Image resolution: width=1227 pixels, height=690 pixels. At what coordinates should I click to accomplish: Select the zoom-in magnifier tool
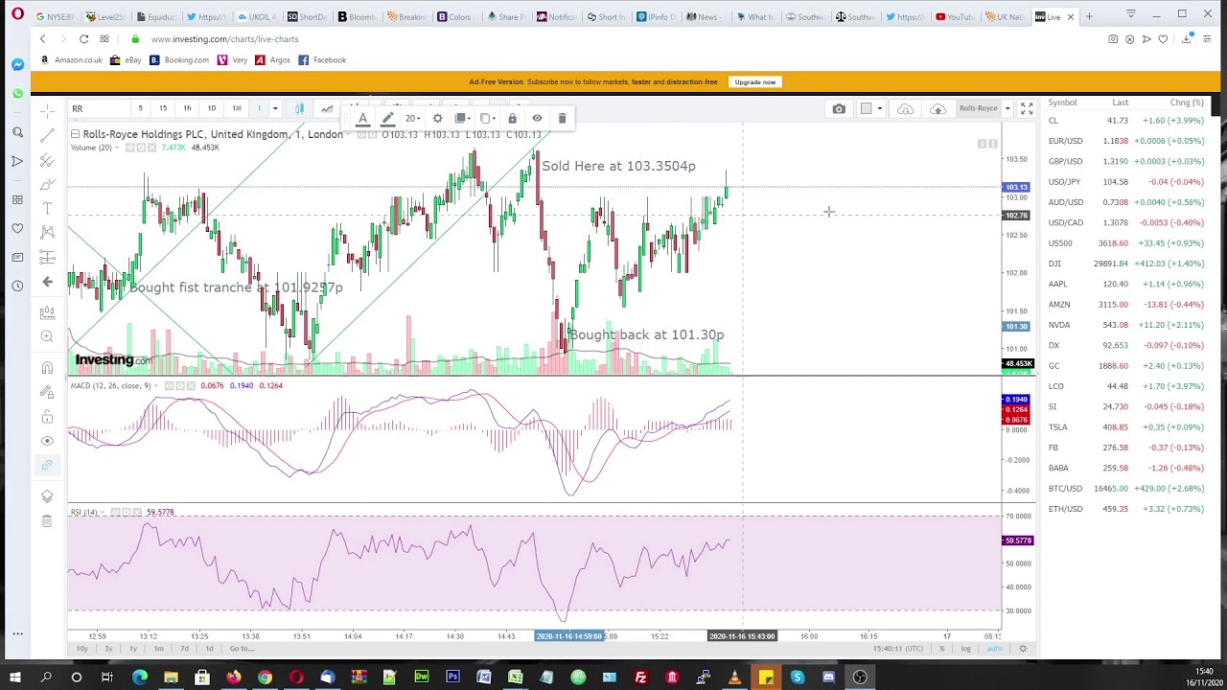[47, 336]
